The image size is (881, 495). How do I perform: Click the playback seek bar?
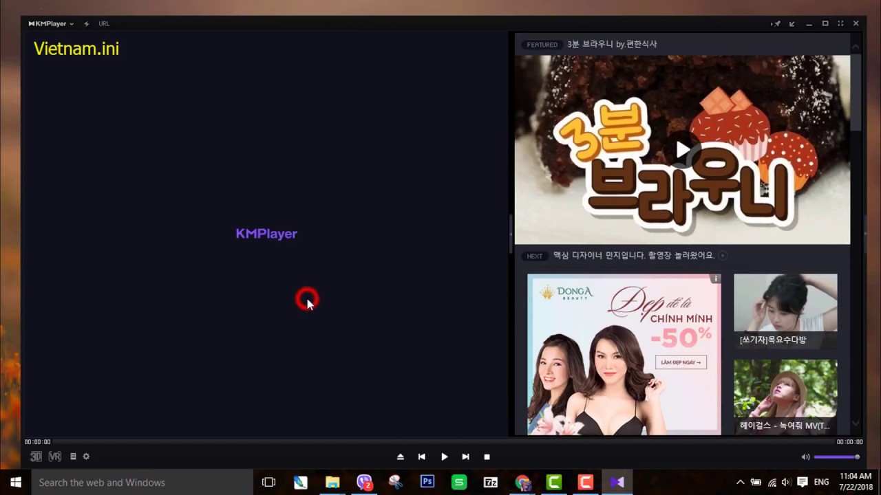click(x=444, y=442)
